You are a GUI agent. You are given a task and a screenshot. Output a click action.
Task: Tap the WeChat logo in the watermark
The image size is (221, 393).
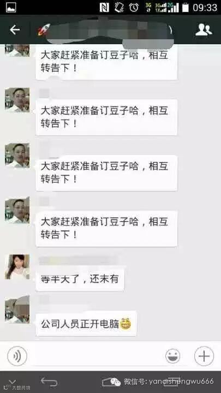tap(116, 382)
